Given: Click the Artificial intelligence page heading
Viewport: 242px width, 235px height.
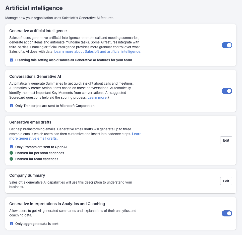Looking at the screenshot, I should pyautogui.click(x=34, y=8).
